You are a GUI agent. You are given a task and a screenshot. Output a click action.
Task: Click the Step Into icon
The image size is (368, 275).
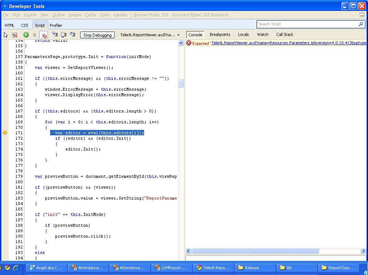(x=55, y=34)
